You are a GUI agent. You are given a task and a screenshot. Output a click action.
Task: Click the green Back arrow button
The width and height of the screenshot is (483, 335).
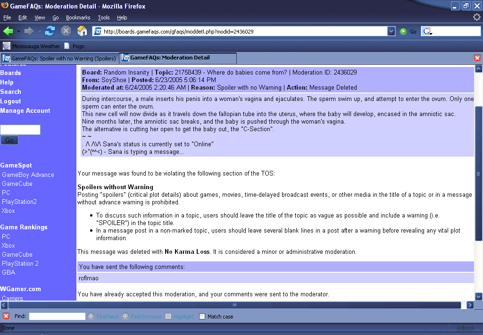(8, 31)
